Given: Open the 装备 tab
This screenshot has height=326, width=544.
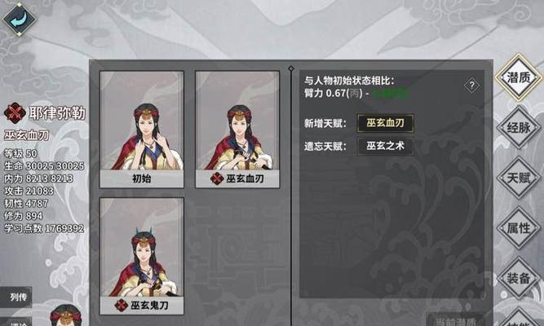Looking at the screenshot, I should click(x=519, y=278).
